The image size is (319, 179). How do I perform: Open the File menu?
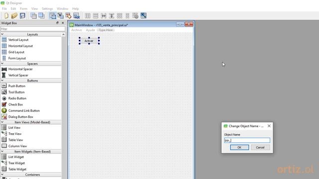point(4,9)
